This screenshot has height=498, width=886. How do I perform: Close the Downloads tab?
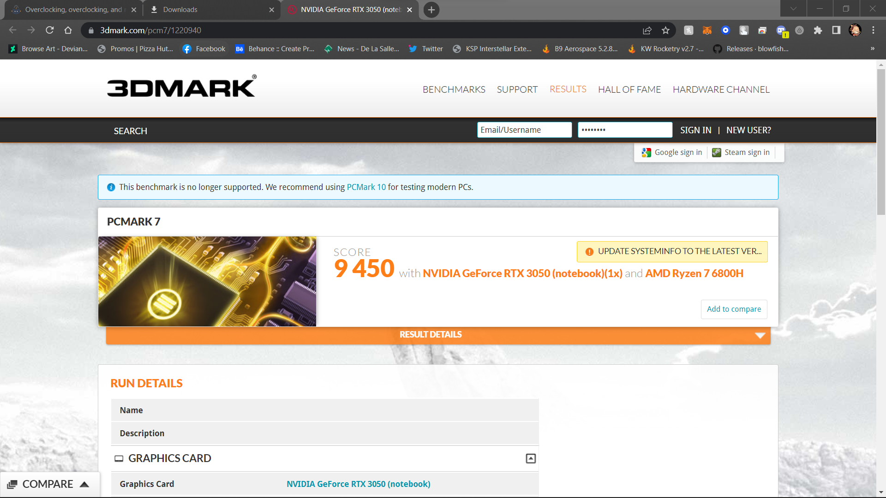tap(271, 10)
